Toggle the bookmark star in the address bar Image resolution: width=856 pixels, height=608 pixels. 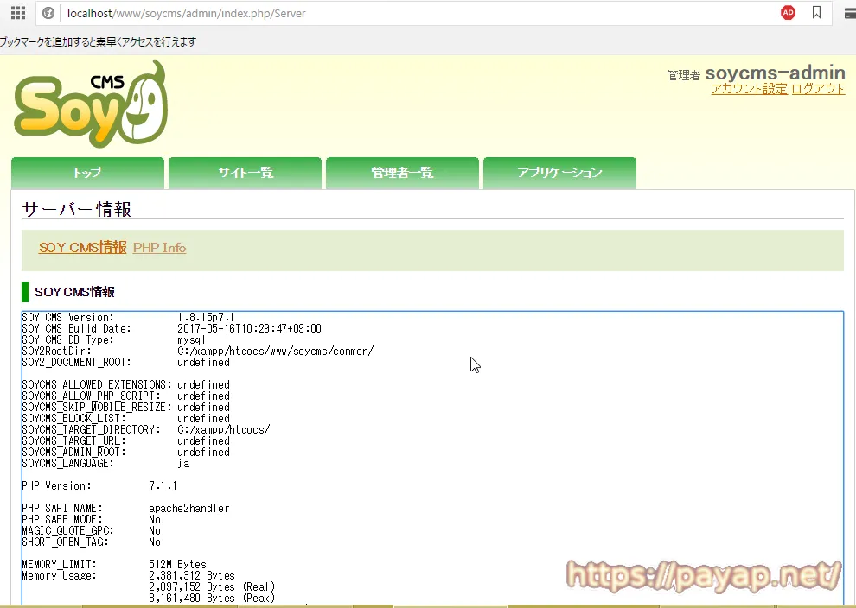814,13
